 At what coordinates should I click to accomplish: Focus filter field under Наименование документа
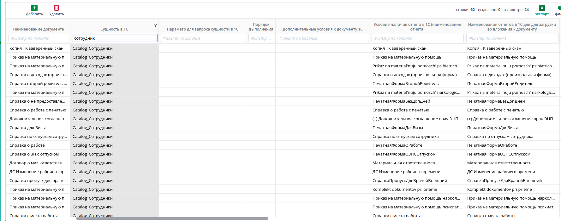tap(39, 38)
